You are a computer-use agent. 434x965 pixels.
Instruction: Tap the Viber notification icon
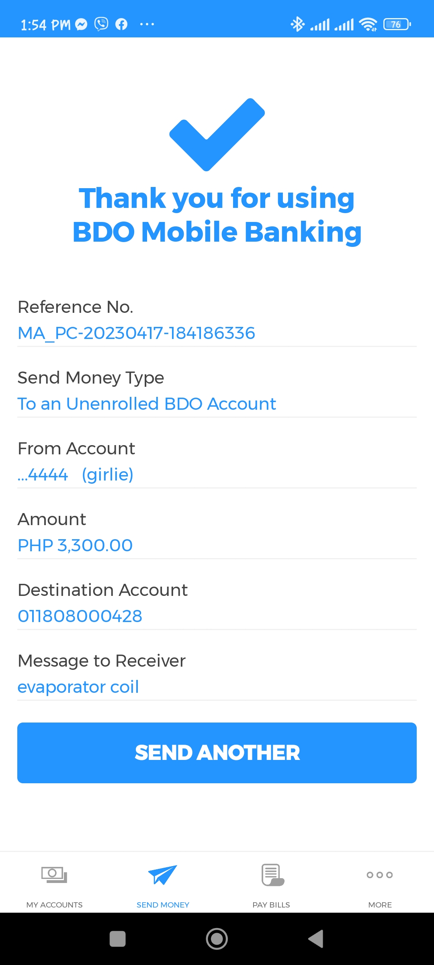tap(101, 24)
